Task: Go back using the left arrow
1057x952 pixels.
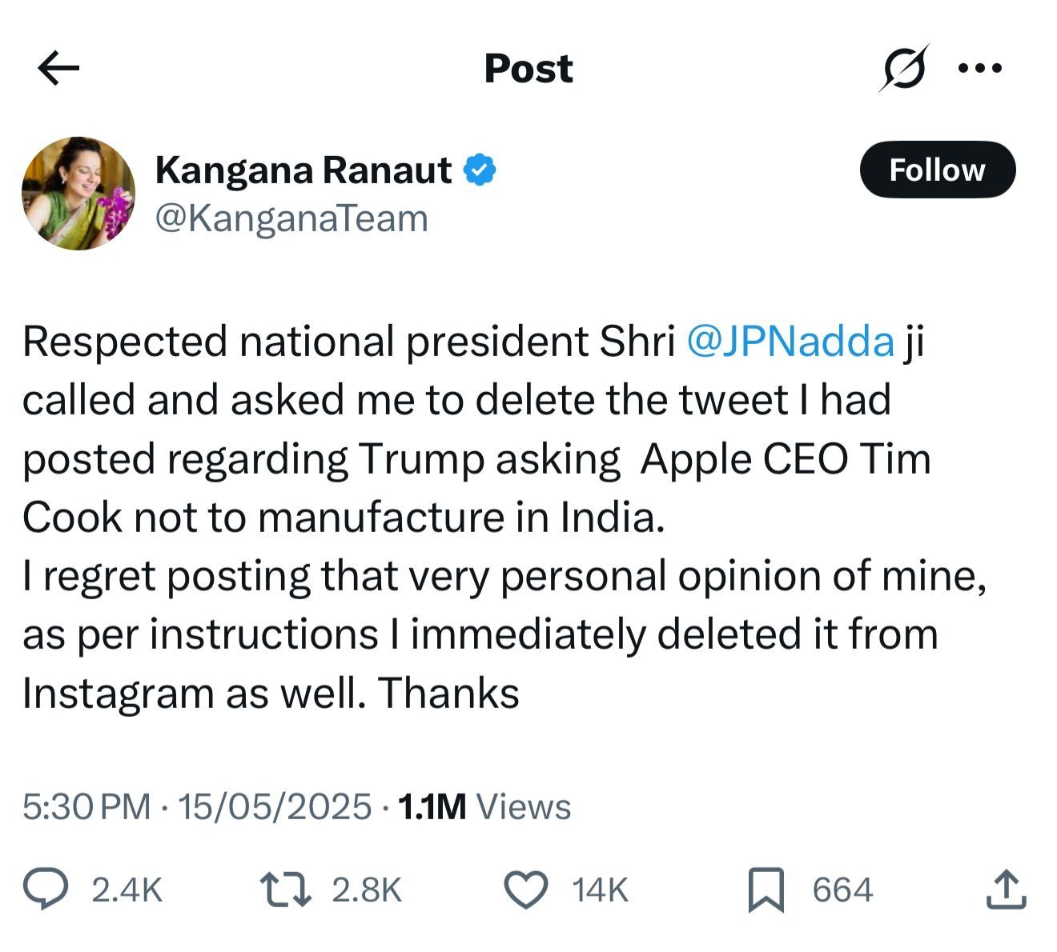Action: pos(58,68)
